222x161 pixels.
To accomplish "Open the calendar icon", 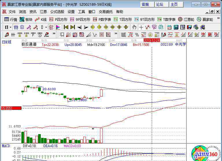I will pos(169,27).
